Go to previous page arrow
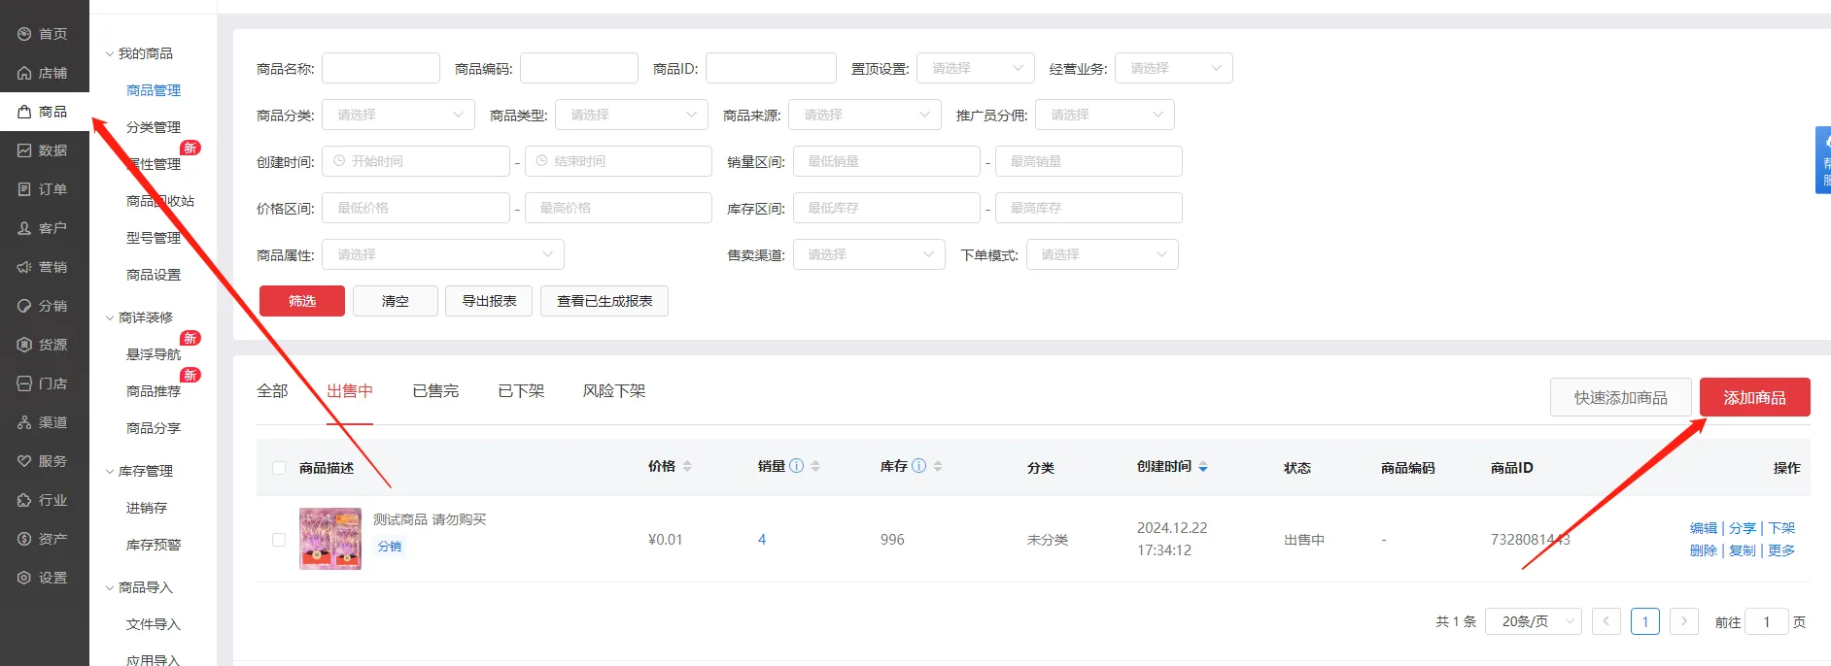This screenshot has width=1831, height=666. (x=1606, y=621)
